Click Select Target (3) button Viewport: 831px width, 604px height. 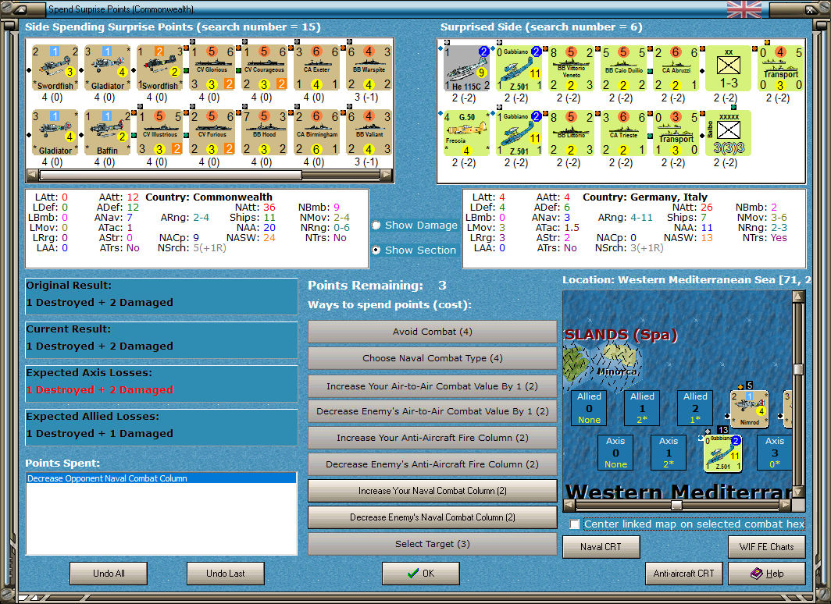[x=433, y=544]
